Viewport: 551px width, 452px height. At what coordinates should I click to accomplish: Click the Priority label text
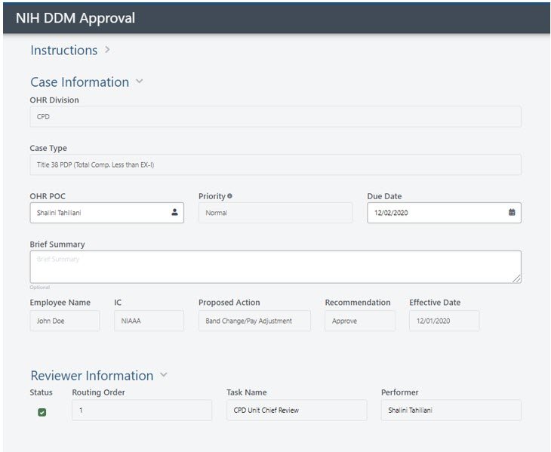(212, 196)
